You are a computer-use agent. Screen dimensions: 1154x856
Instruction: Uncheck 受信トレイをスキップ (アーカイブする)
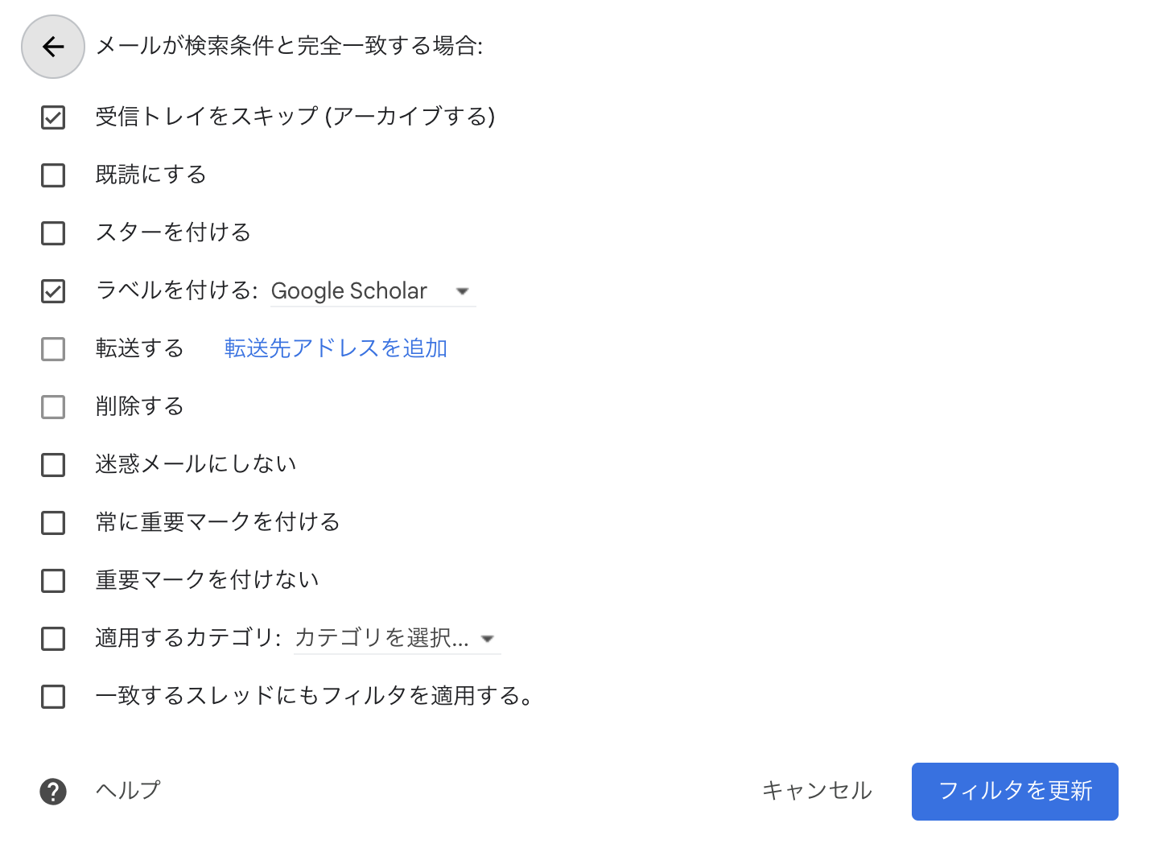coord(52,117)
